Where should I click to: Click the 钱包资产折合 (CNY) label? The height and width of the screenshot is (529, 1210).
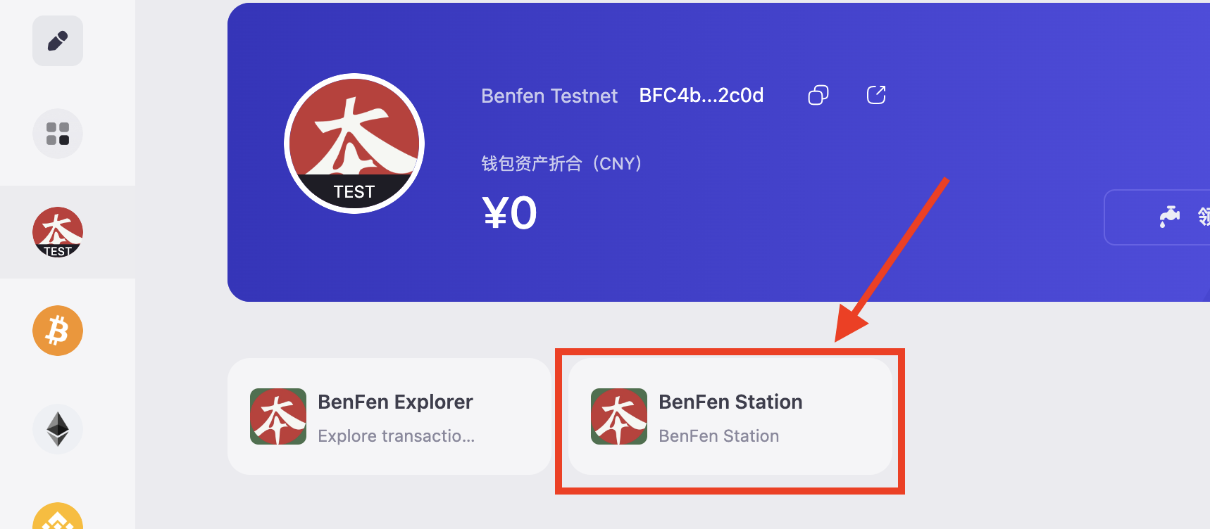coord(561,164)
